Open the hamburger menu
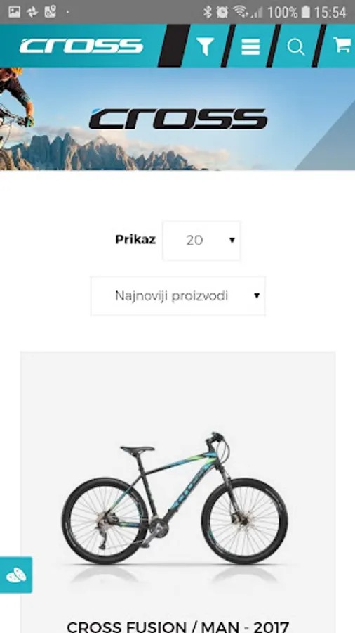This screenshot has width=355, height=633. coord(250,46)
